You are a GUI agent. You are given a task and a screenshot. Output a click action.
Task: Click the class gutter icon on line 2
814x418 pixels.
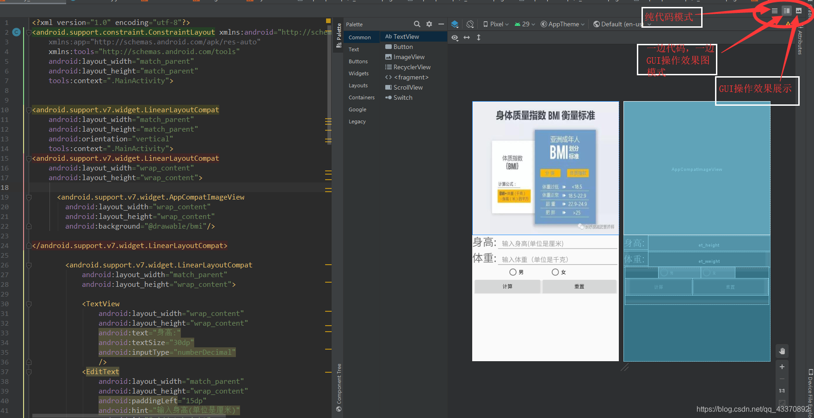point(17,32)
